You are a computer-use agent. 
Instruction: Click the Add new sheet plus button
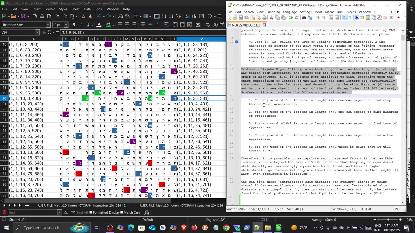coord(27,205)
